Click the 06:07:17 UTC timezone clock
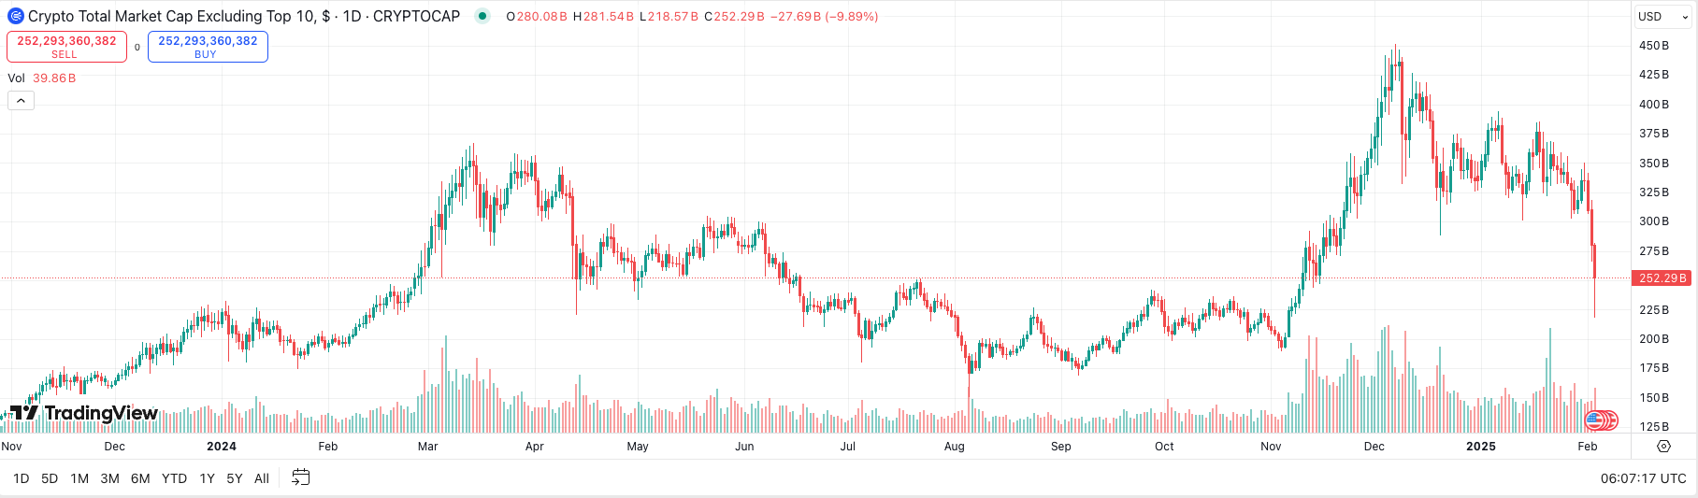 1643,478
